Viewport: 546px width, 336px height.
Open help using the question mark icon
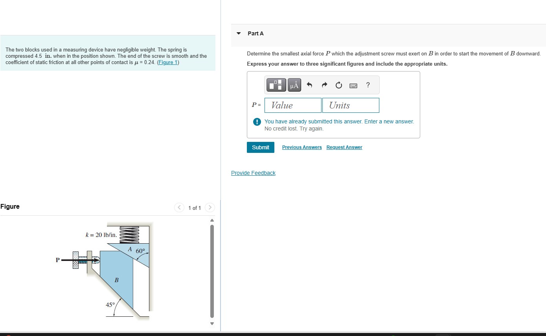[x=367, y=85]
